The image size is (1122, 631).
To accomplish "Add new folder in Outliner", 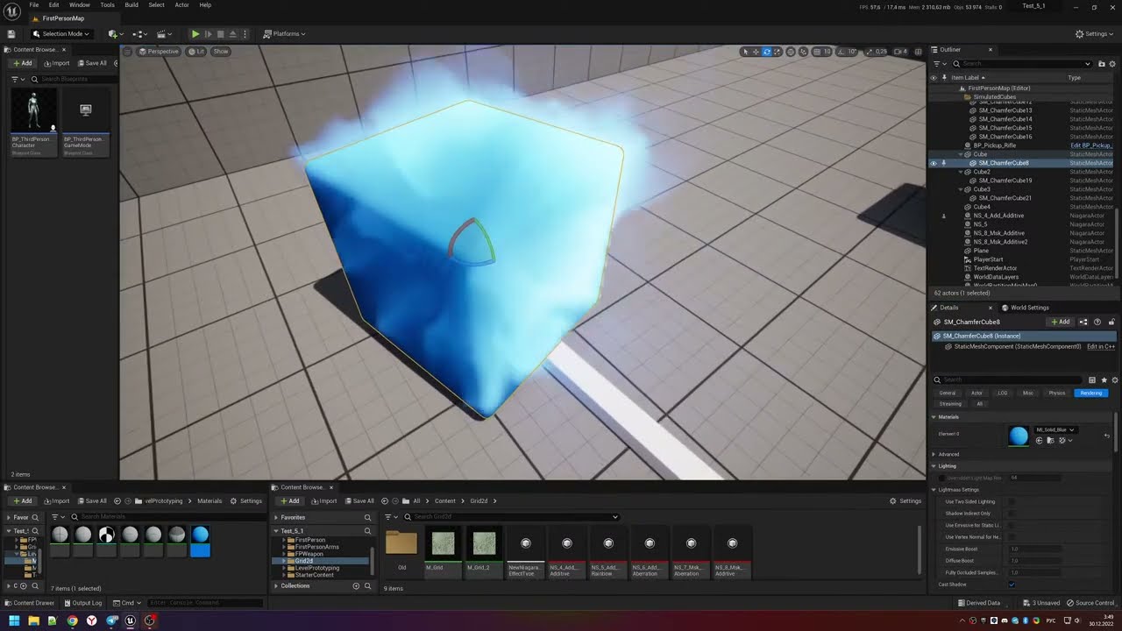I will coord(1100,64).
